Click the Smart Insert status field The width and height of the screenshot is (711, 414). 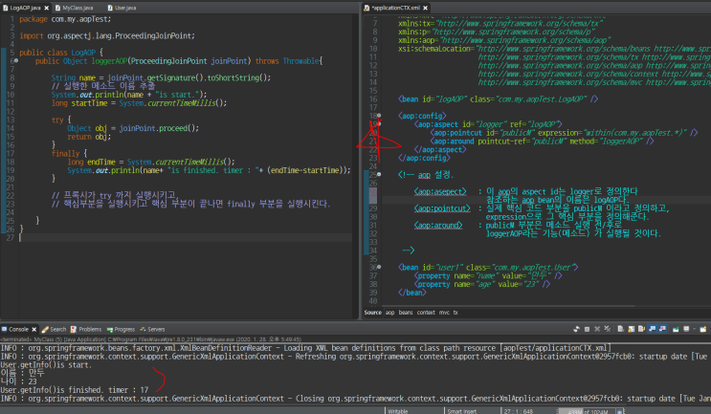point(461,411)
